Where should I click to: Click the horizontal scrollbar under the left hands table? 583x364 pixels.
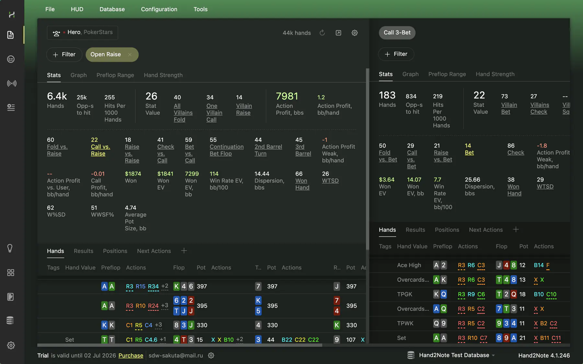click(180, 345)
